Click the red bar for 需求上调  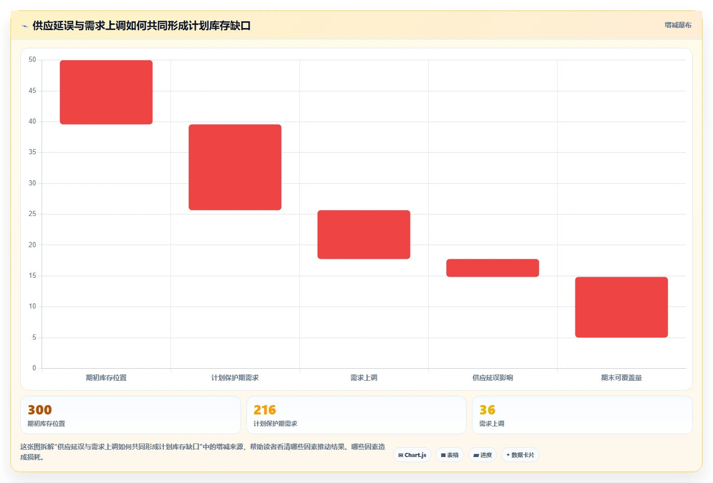pos(364,235)
